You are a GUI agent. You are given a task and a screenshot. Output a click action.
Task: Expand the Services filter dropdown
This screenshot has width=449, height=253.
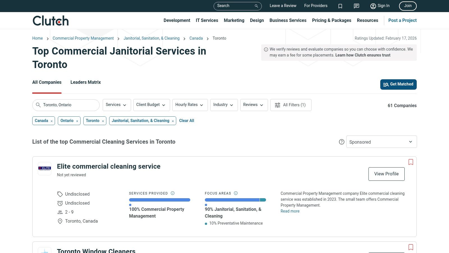pos(117,105)
